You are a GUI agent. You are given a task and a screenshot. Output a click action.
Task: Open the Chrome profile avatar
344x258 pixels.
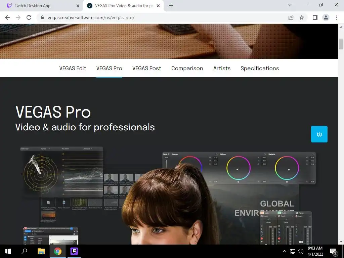[x=326, y=17]
